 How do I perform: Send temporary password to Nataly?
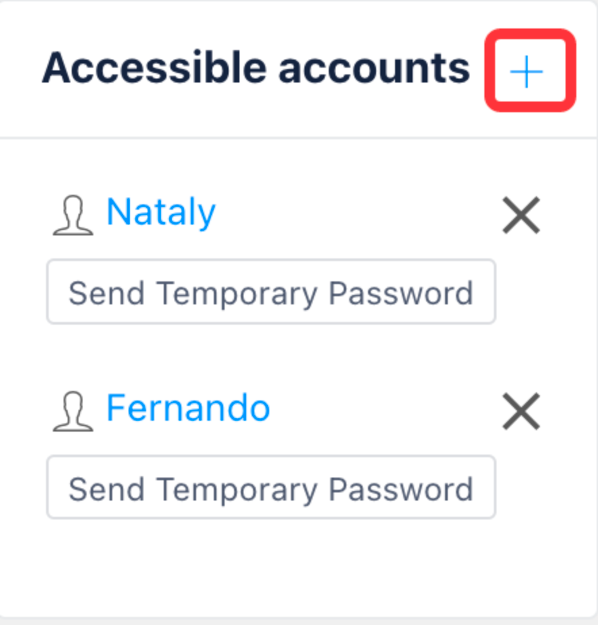tap(271, 292)
